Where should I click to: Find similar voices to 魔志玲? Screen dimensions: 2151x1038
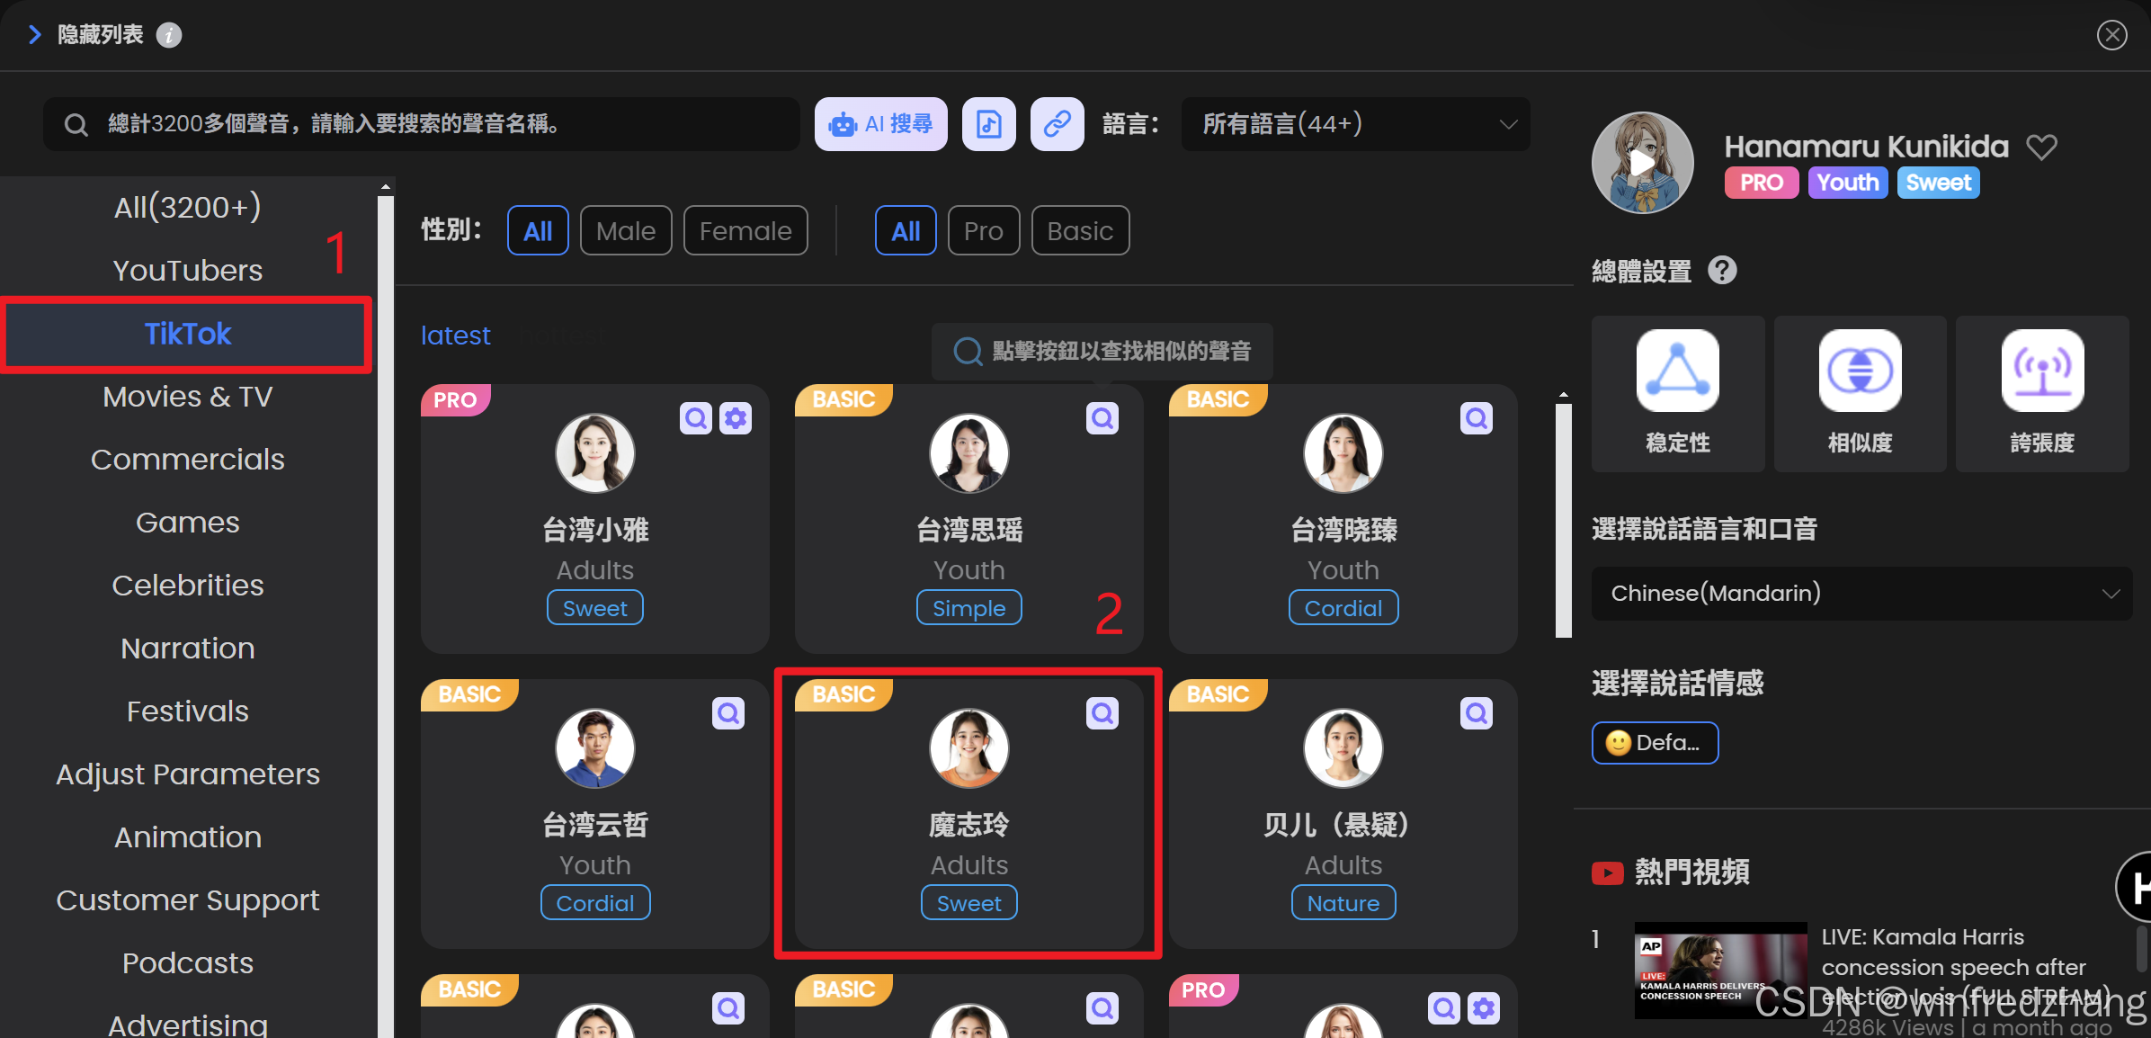[1102, 713]
